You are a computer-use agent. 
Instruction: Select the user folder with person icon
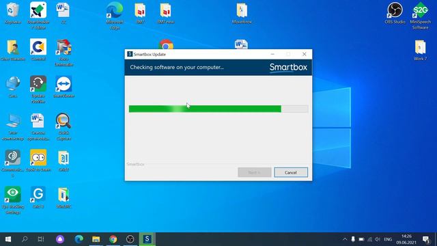pyautogui.click(x=13, y=50)
